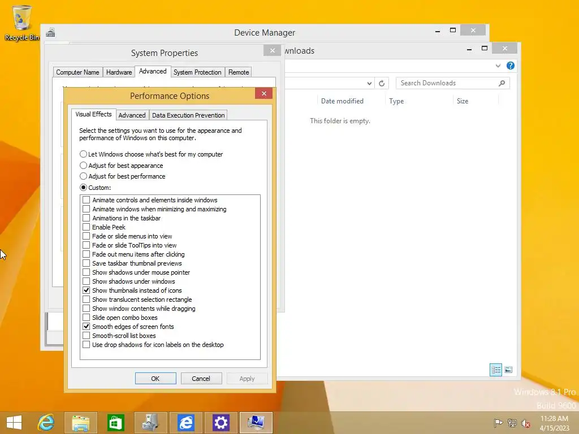Click the search magnifier in Search Downloads
This screenshot has height=434, width=579.
pyautogui.click(x=502, y=83)
